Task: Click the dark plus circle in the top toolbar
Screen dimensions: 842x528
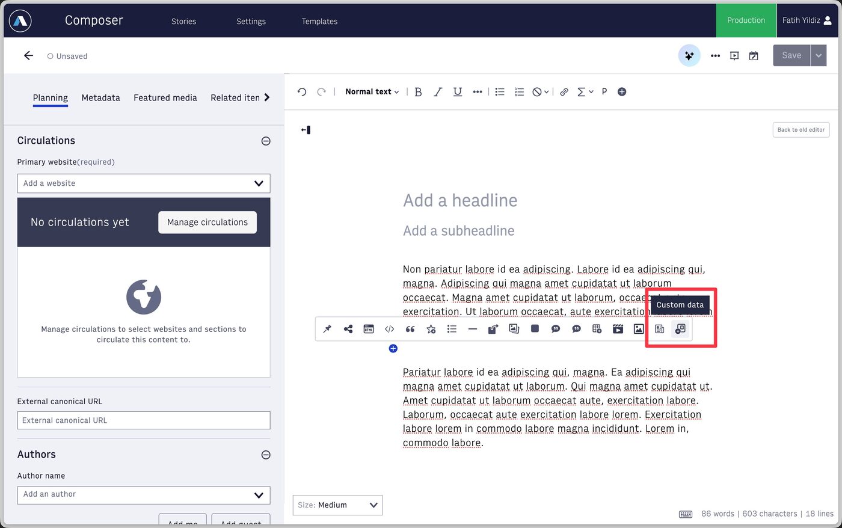Action: pyautogui.click(x=622, y=92)
